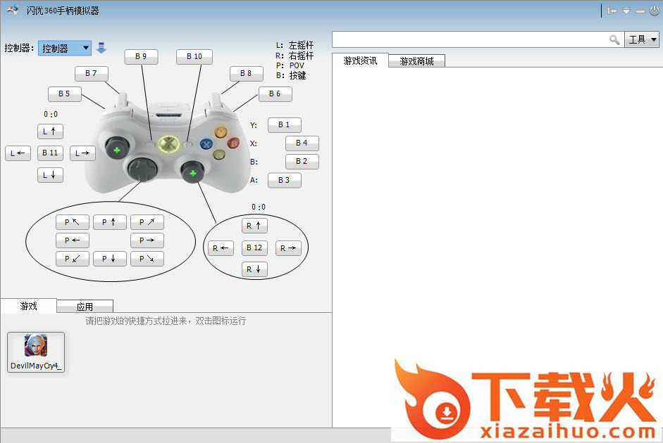Expand the 工具 tools dropdown menu
The image size is (663, 443).
641,40
